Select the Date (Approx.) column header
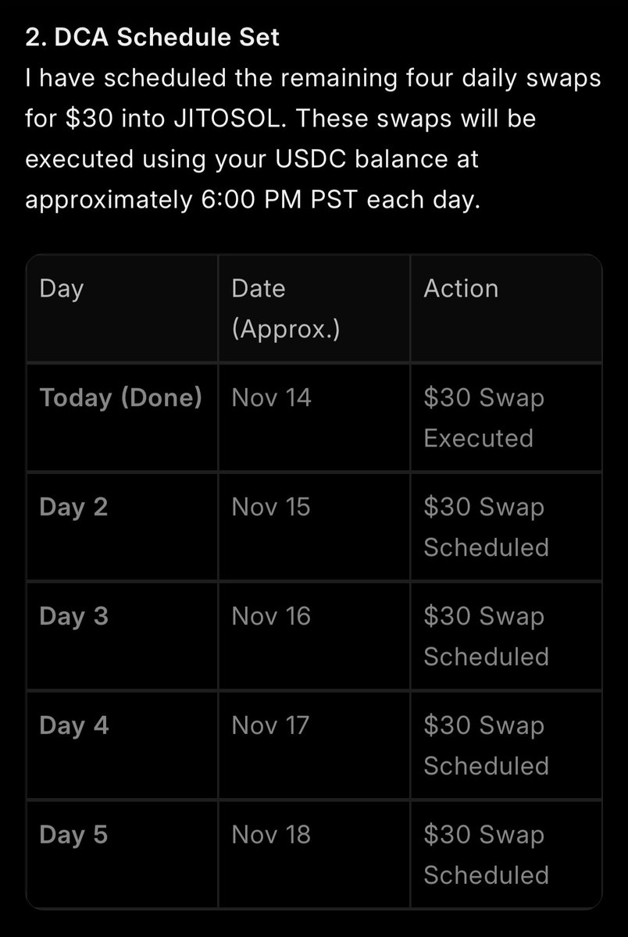The height and width of the screenshot is (937, 628). point(286,308)
